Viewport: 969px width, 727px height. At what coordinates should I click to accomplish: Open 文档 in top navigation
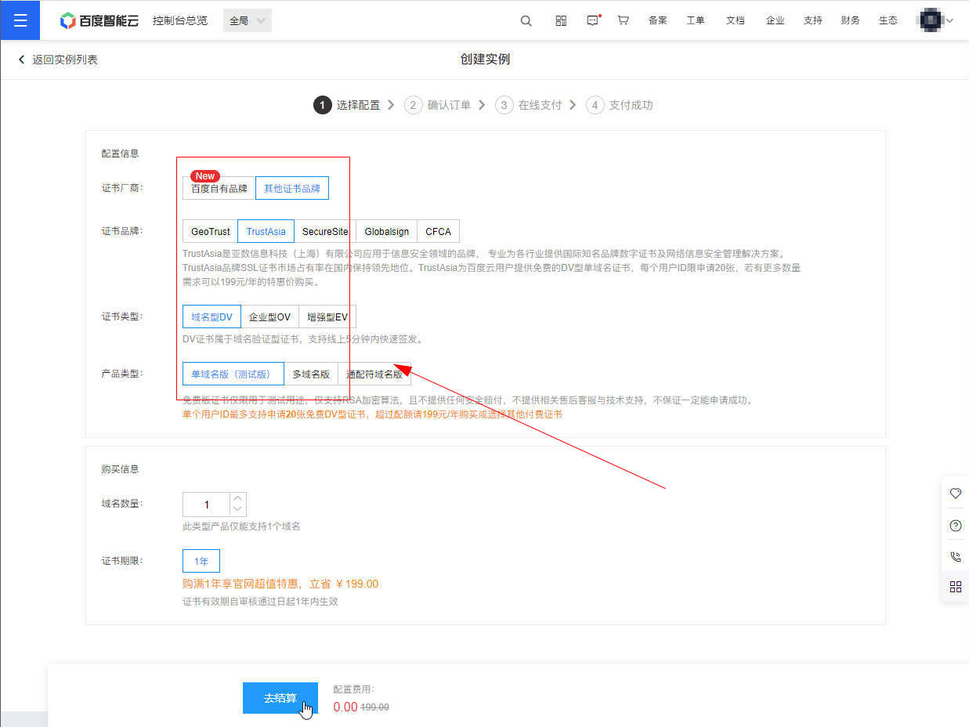pyautogui.click(x=736, y=20)
